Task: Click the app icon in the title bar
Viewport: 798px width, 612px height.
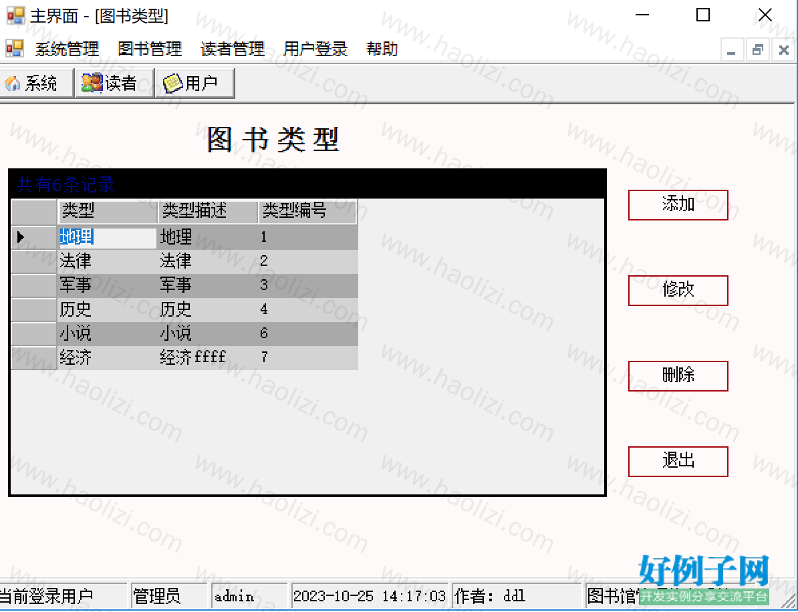Action: pyautogui.click(x=15, y=16)
